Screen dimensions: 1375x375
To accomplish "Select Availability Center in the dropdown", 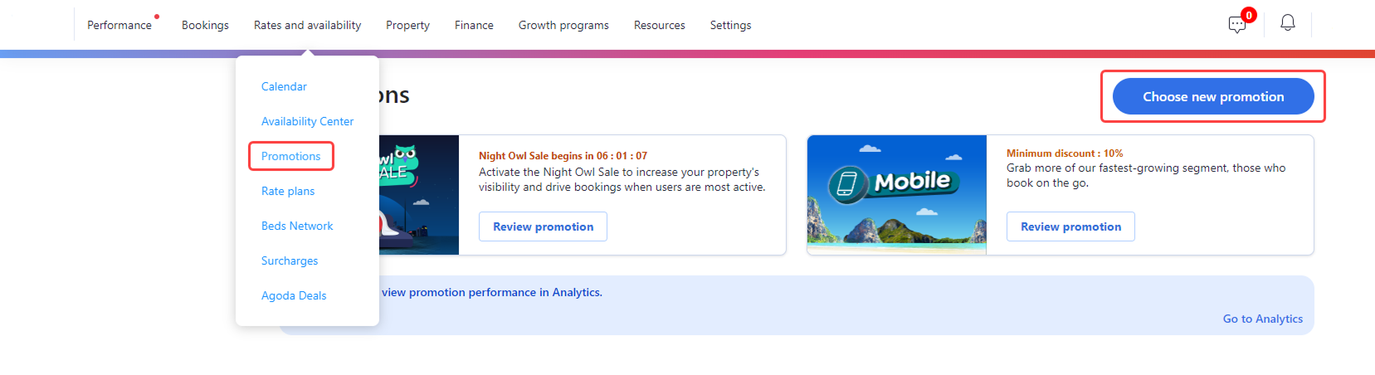I will (x=307, y=121).
